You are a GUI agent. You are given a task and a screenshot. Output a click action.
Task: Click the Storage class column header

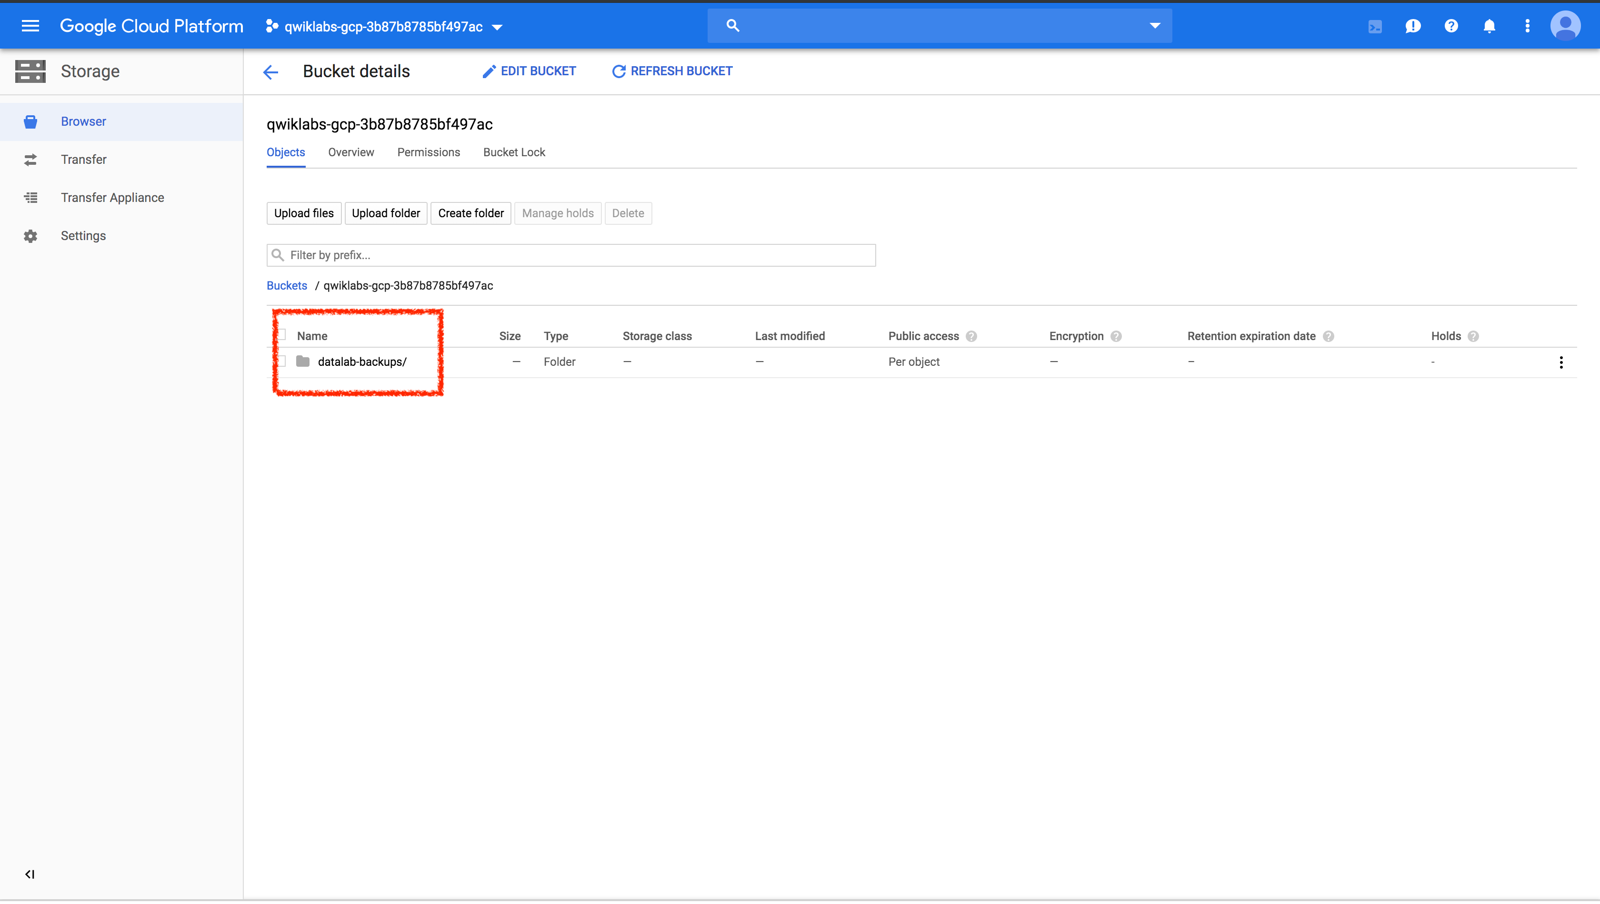[657, 336]
